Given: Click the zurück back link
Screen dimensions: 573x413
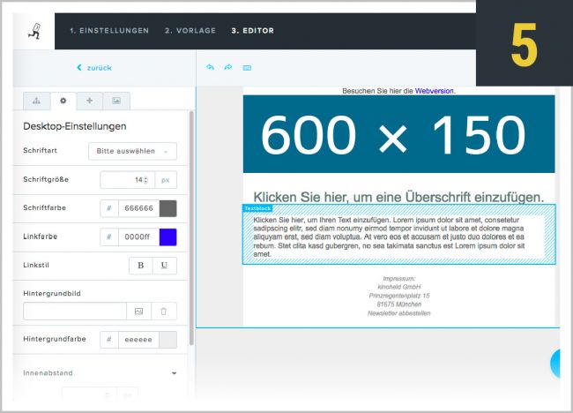Looking at the screenshot, I should tap(94, 67).
